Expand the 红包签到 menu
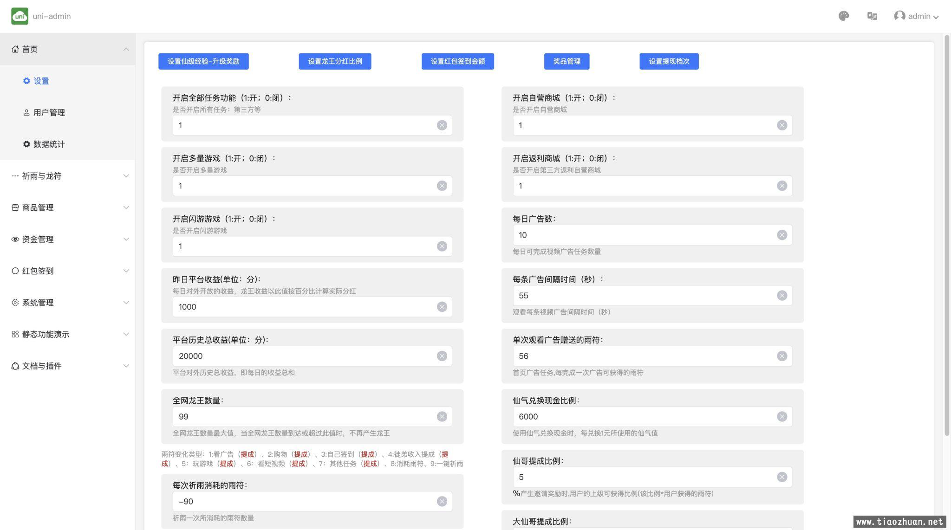Screen dimensions: 951x530 pyautogui.click(x=68, y=271)
